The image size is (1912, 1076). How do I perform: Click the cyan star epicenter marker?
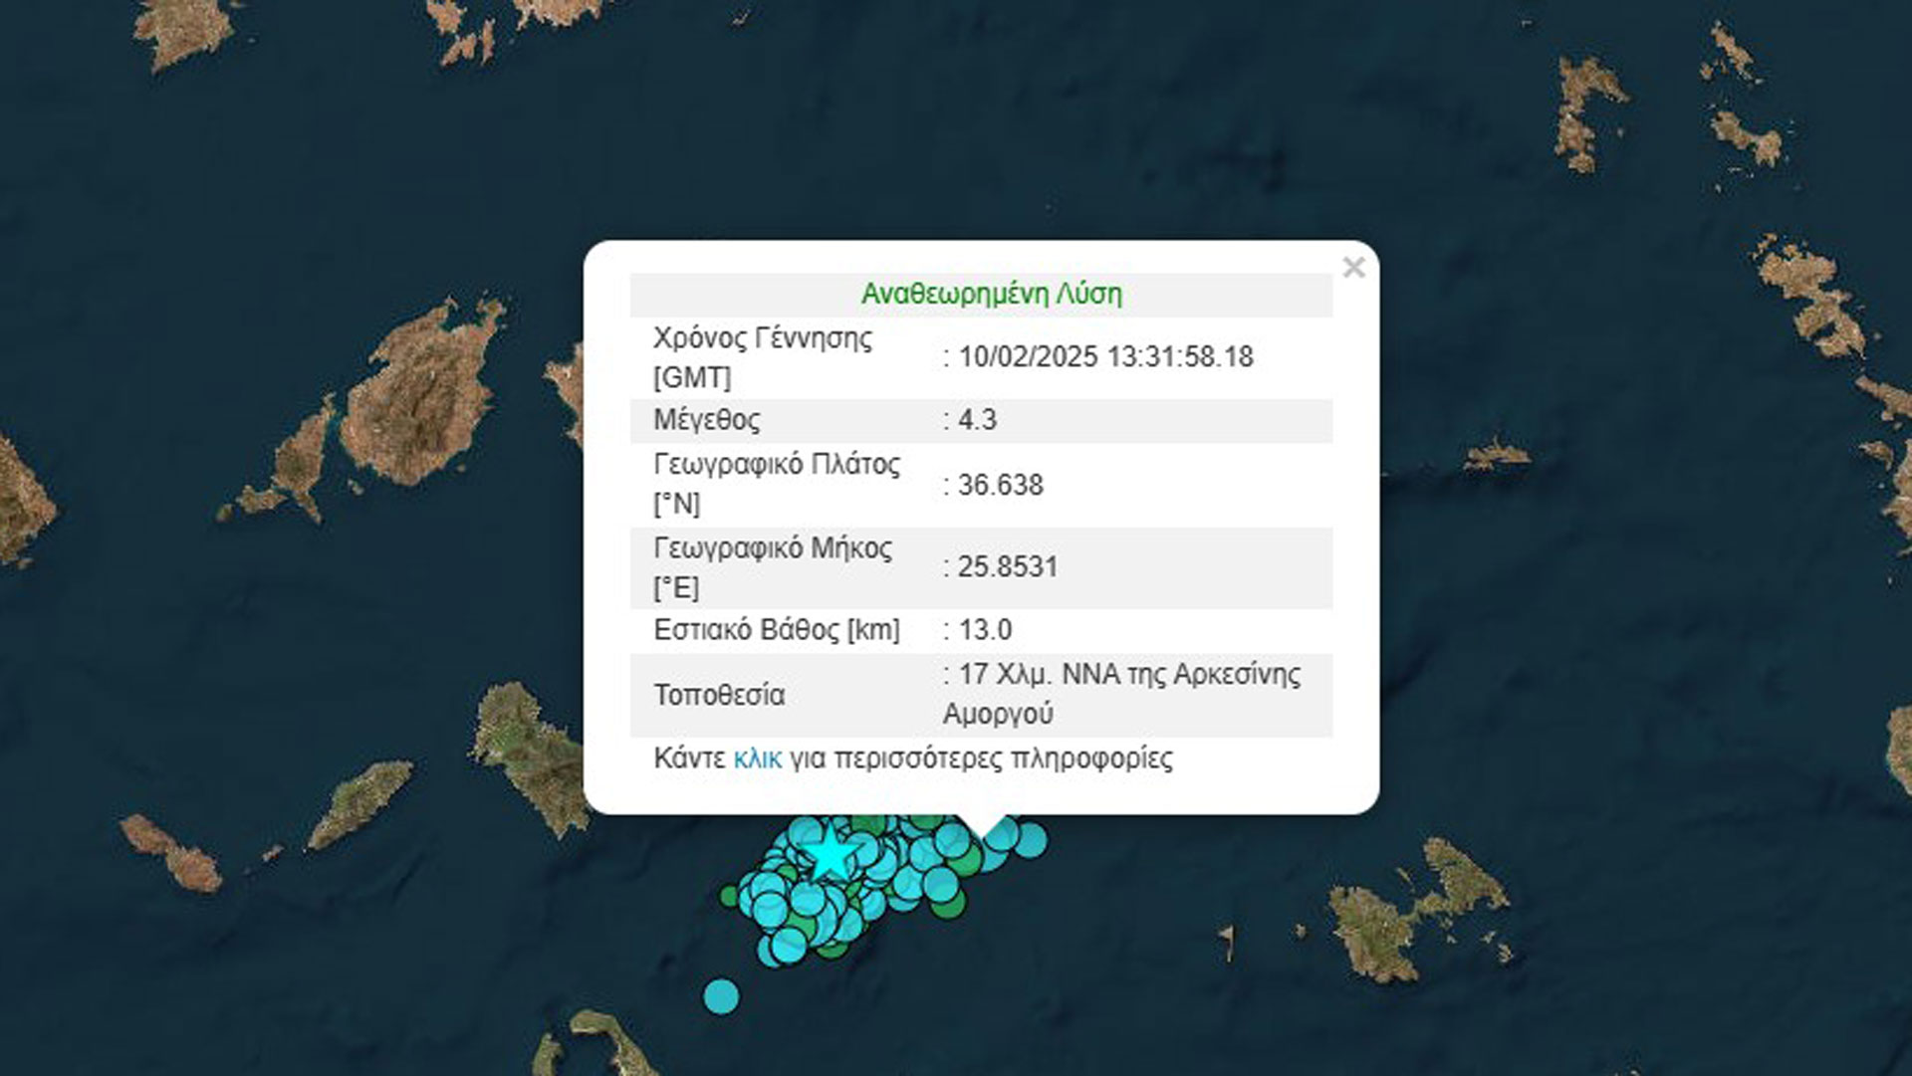click(x=830, y=854)
